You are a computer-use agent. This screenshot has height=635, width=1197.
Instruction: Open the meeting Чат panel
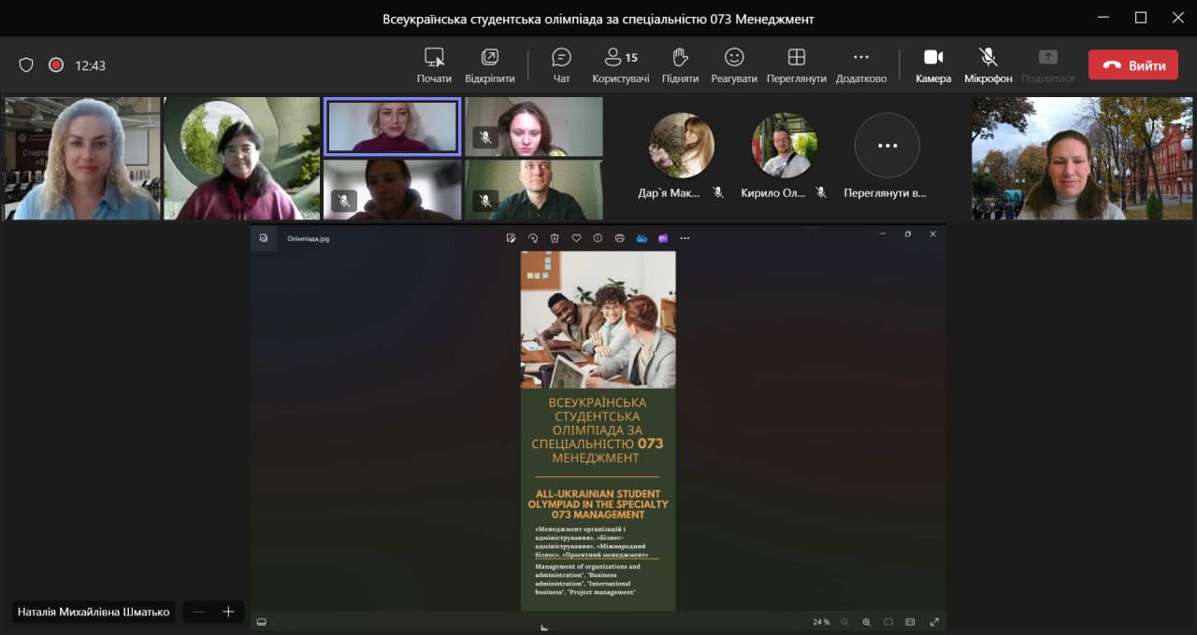(x=561, y=65)
